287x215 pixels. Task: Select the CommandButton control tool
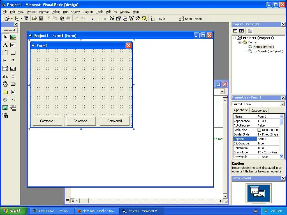coord(13,53)
